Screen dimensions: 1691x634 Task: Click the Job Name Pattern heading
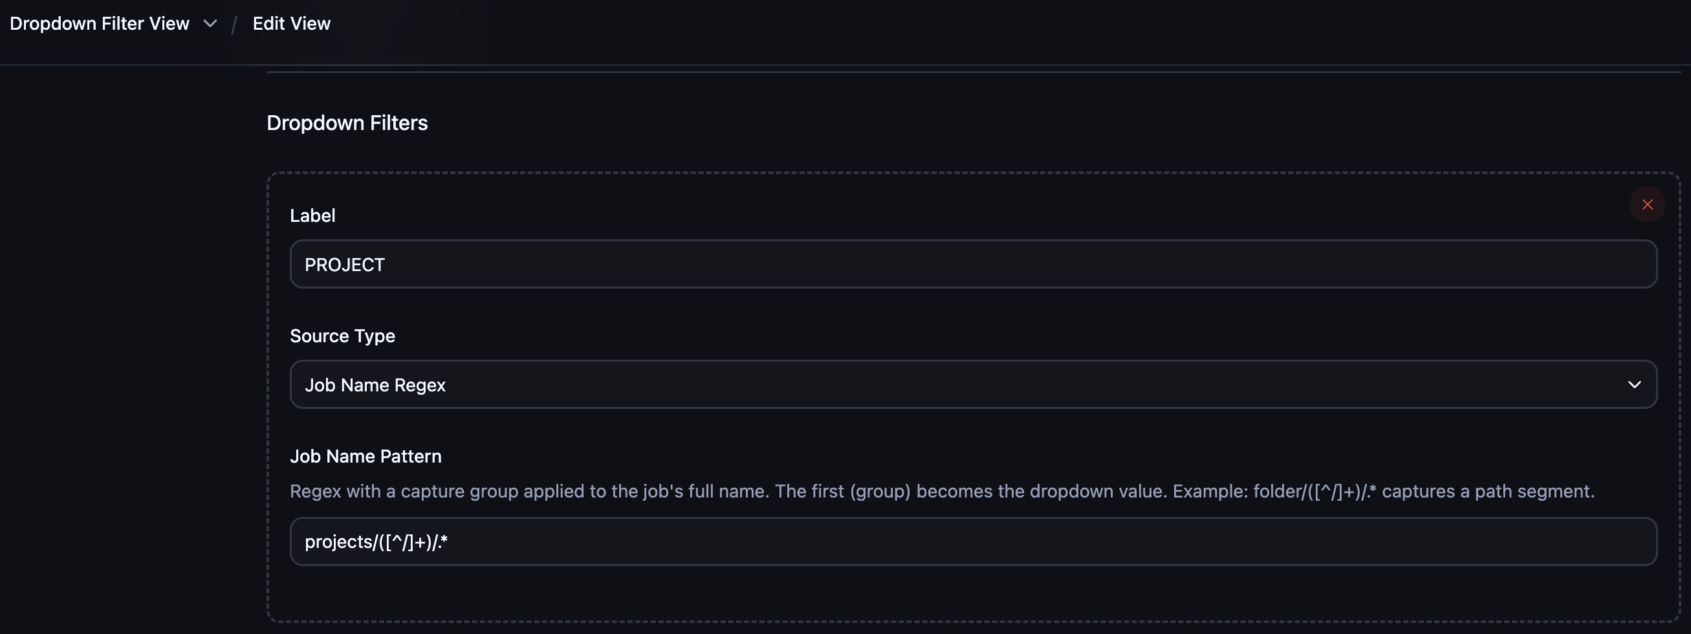click(x=365, y=455)
